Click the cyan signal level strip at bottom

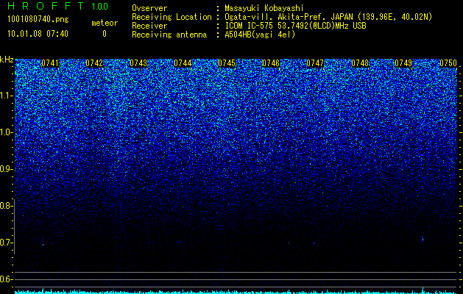coord(236,291)
